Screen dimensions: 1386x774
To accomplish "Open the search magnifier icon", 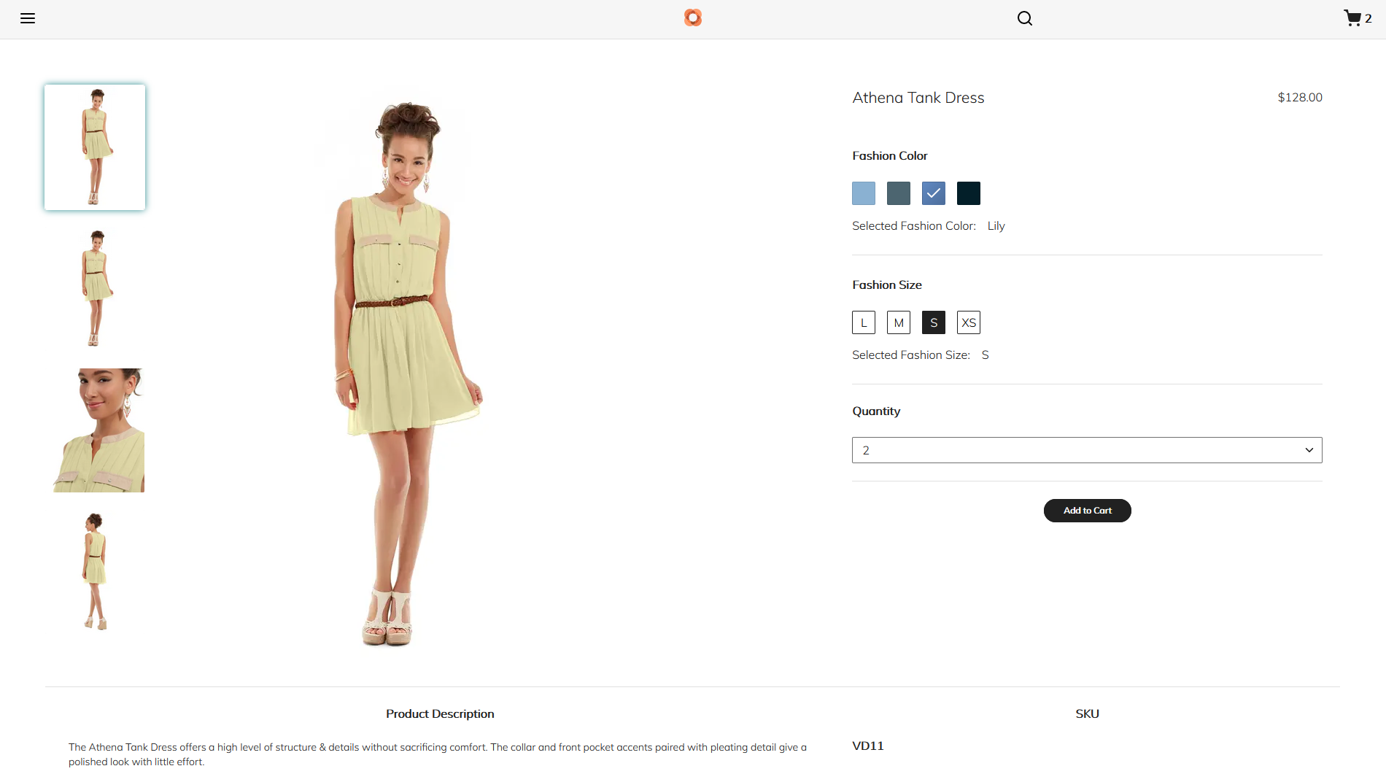I will (1025, 18).
